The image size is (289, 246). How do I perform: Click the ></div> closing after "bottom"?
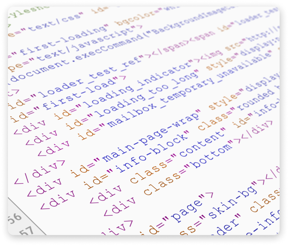[253, 131]
